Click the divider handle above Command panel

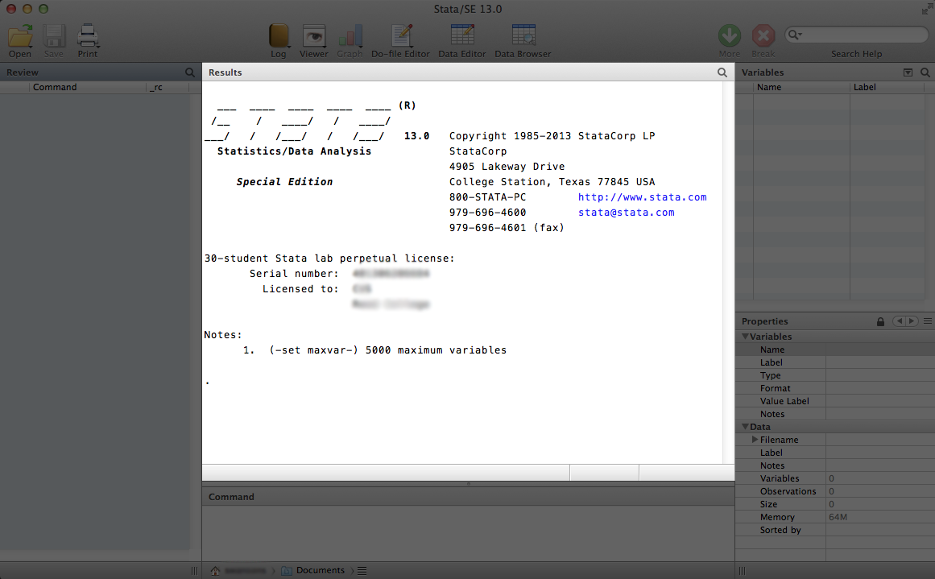(x=468, y=484)
